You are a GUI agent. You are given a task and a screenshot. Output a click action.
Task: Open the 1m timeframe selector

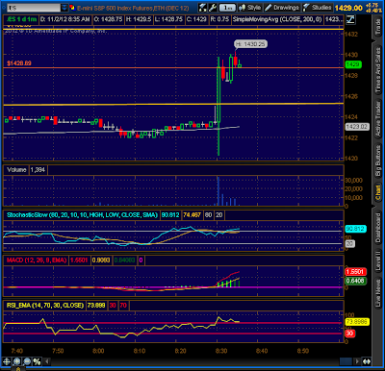point(227,8)
